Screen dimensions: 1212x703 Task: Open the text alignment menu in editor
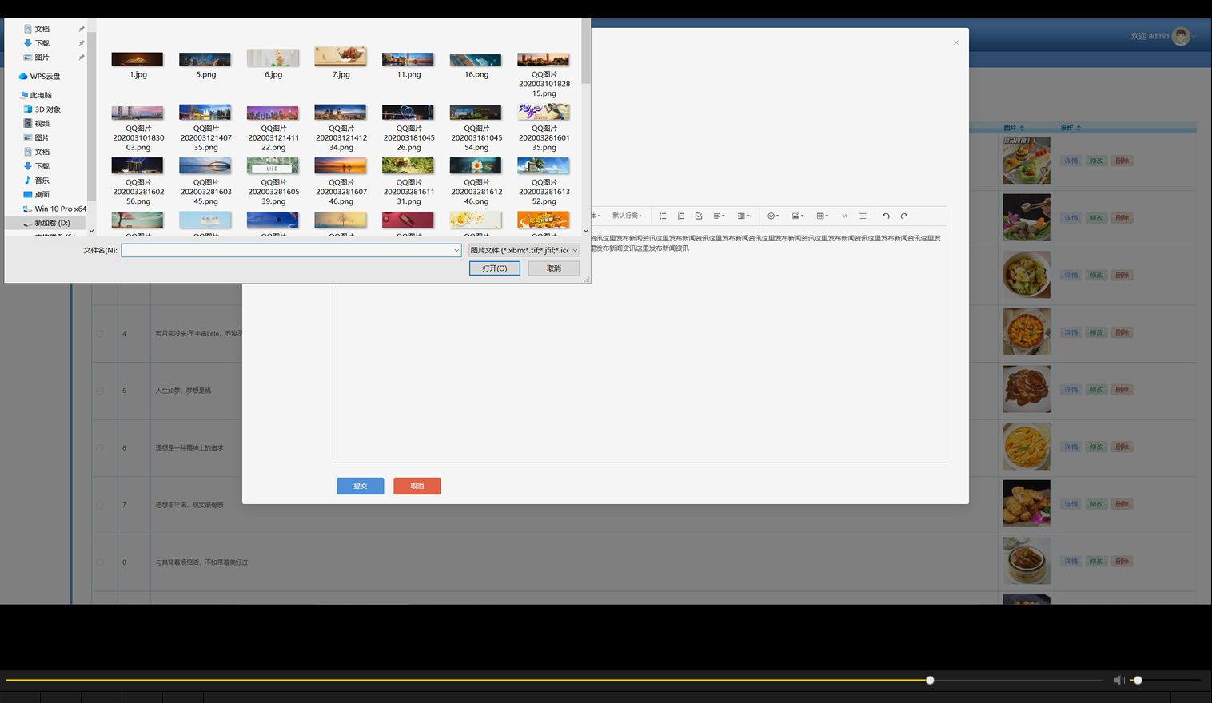point(718,216)
